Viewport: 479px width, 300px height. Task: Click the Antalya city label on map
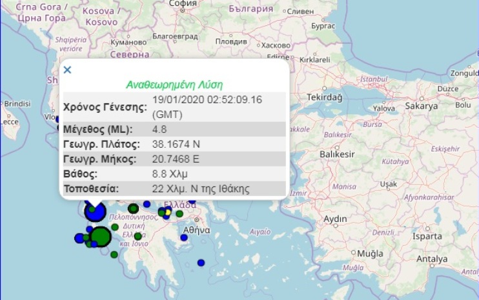point(432,259)
